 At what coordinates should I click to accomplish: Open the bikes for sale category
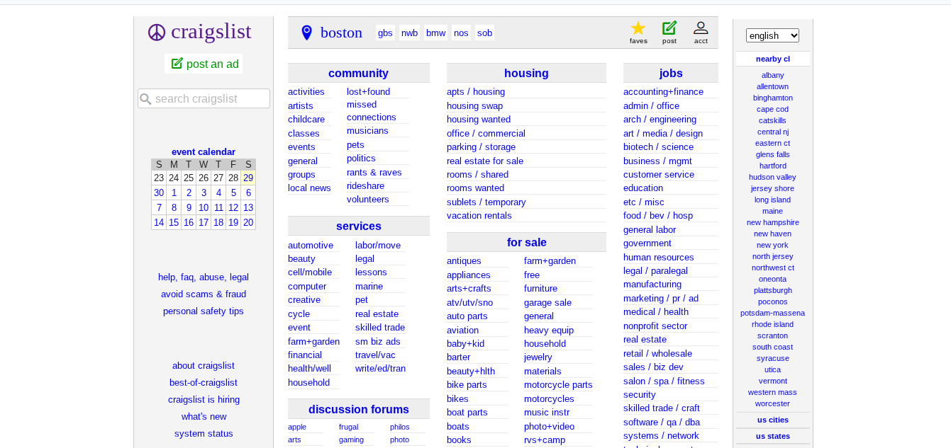457,399
